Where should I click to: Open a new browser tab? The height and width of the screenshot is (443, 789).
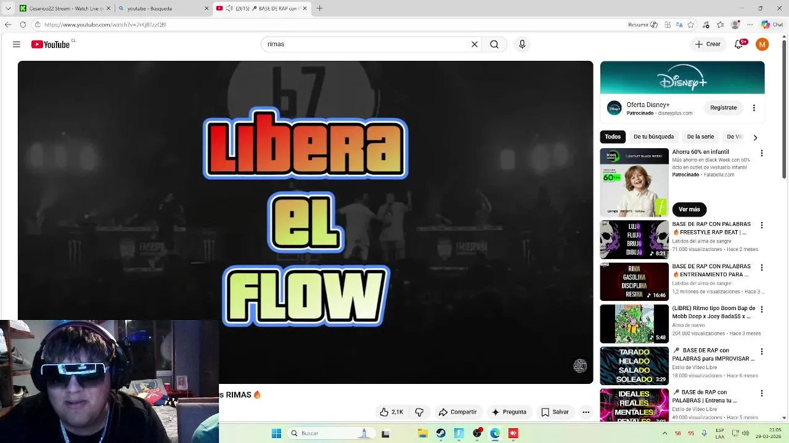coord(319,9)
